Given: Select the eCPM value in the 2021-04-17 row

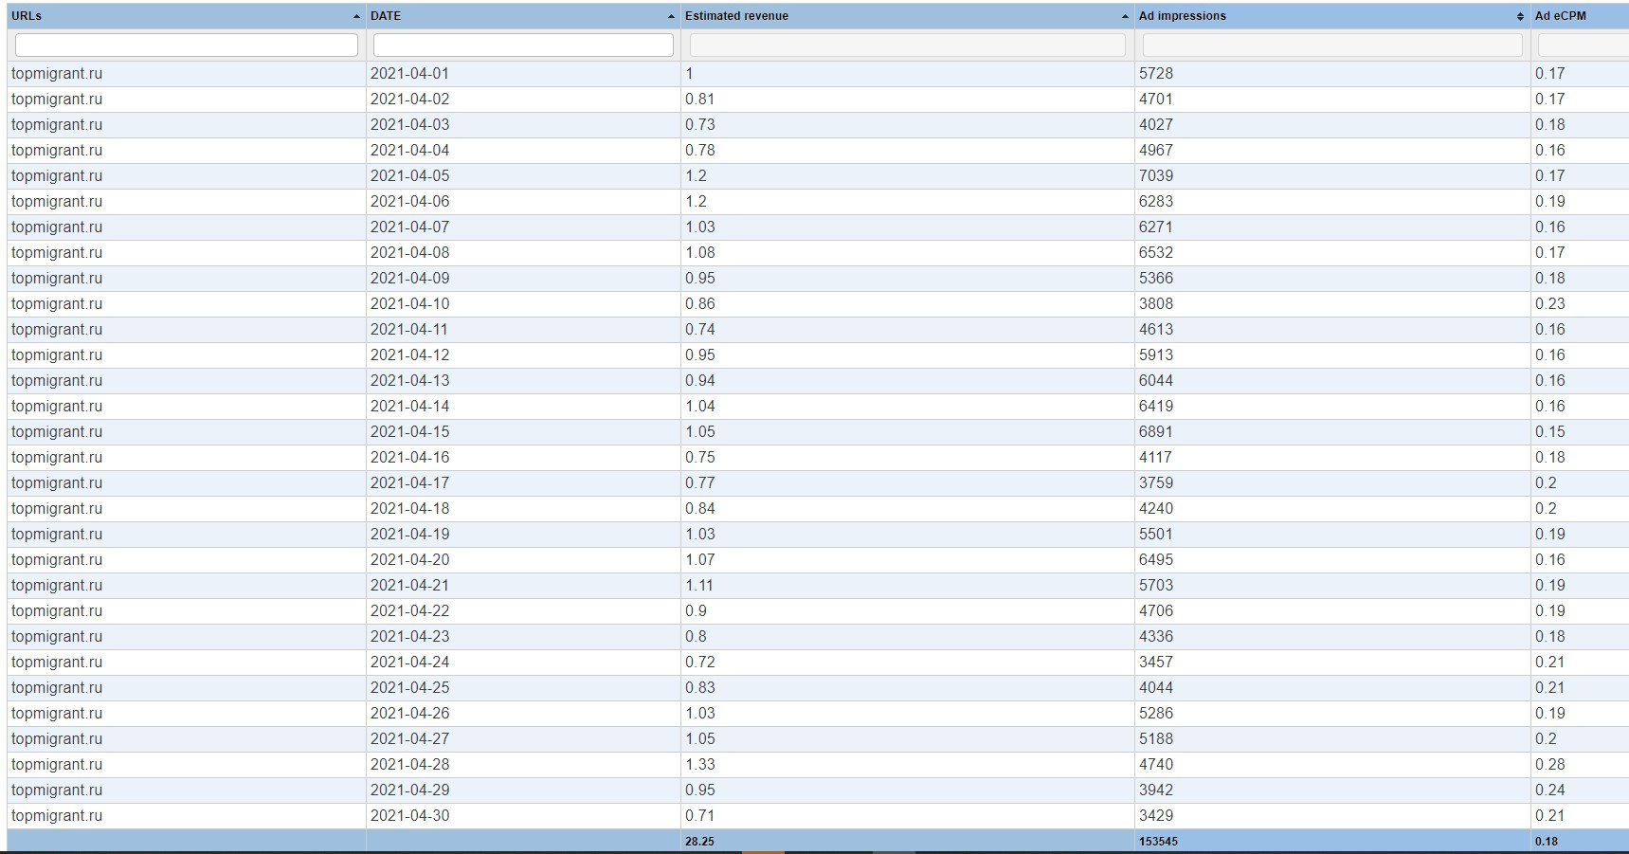Looking at the screenshot, I should (1546, 483).
